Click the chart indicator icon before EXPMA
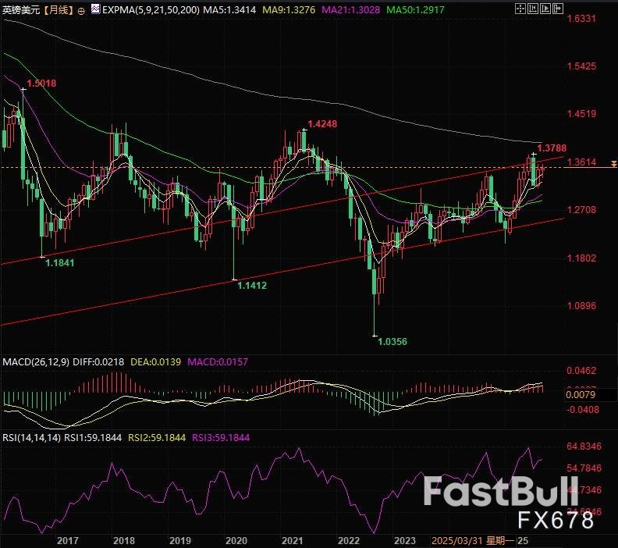 click(x=95, y=10)
